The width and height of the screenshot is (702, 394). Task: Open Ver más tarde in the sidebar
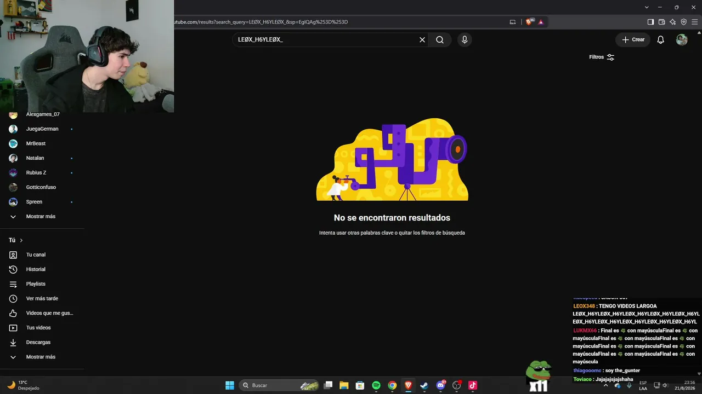[42, 298]
